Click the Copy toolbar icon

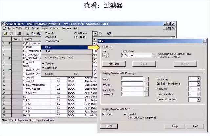pyautogui.click(x=33, y=34)
